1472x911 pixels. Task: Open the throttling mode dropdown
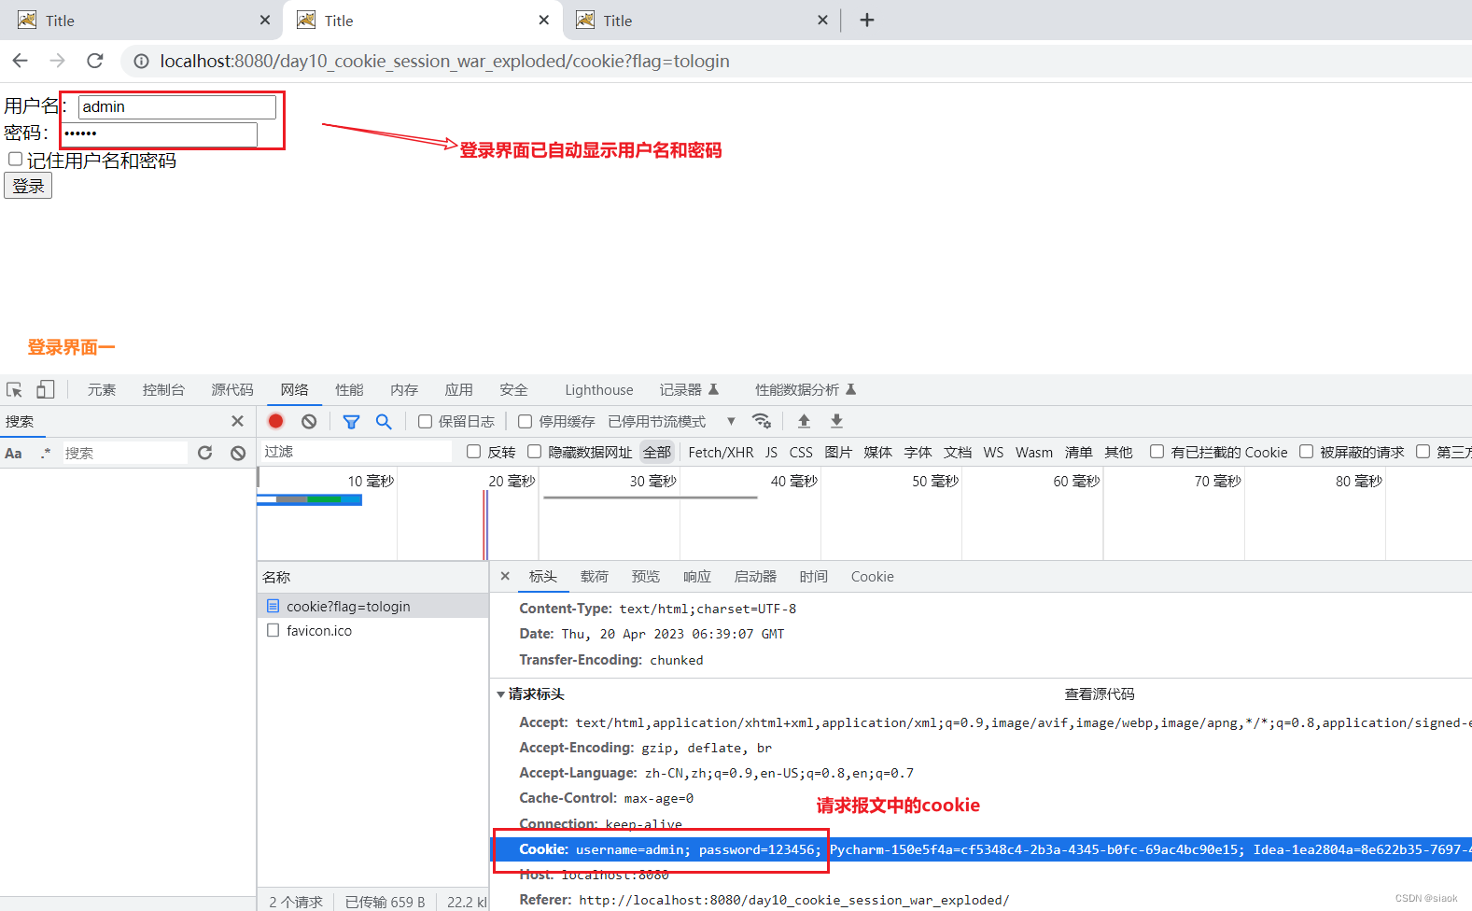pos(671,421)
